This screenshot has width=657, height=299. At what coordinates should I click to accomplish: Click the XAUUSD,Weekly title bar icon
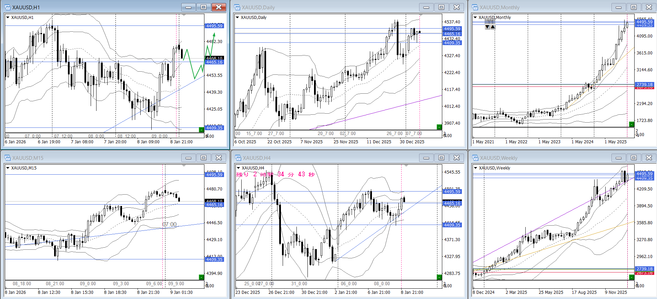[x=475, y=158]
